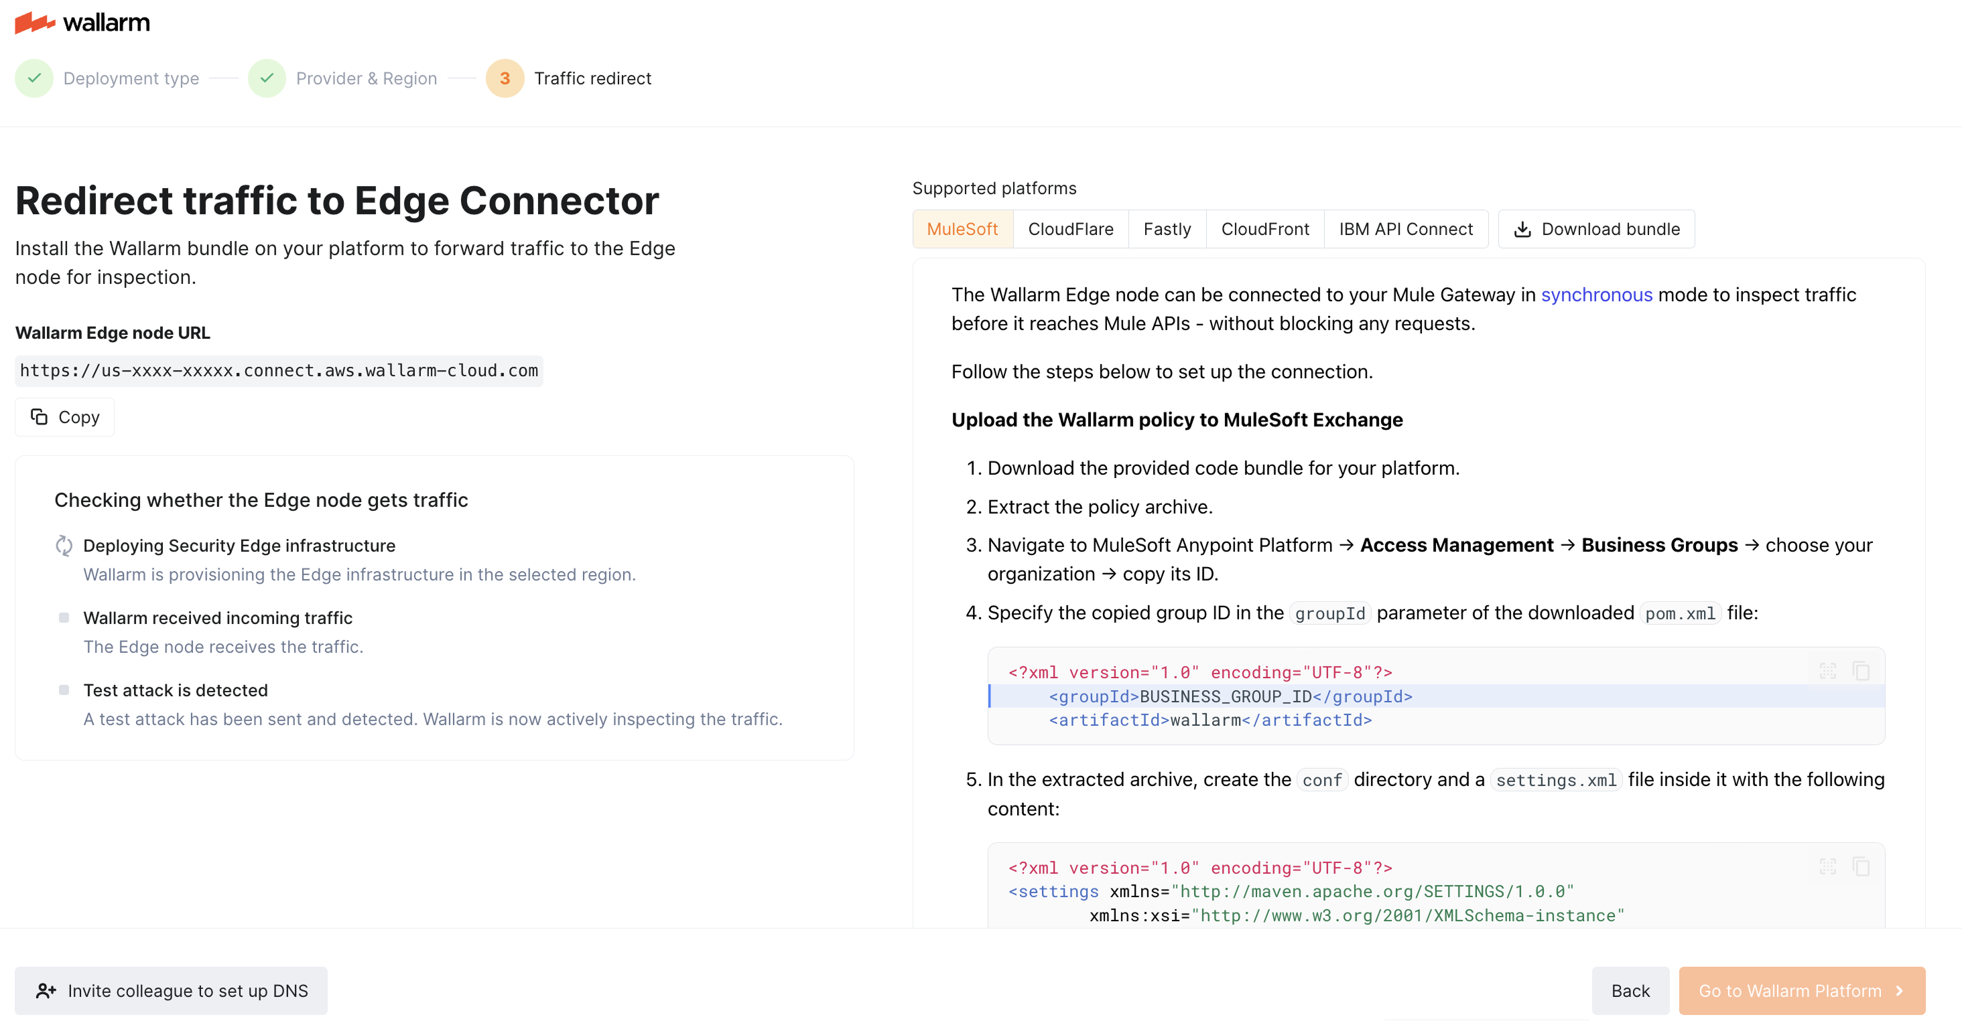This screenshot has height=1021, width=1962.
Task: Copy the Wallarm Edge node URL
Action: [x=65, y=417]
